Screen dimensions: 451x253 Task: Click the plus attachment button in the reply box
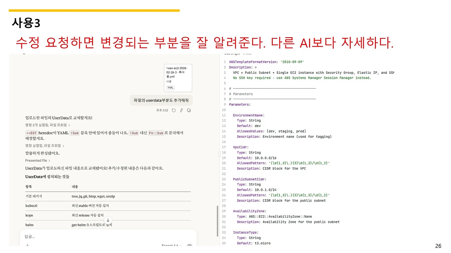pos(28,245)
